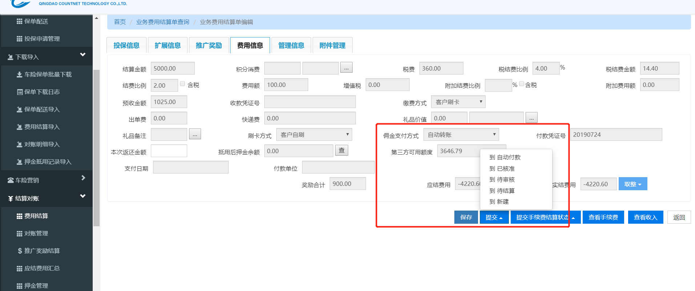Click the sidebar vertical scrollbar
The height and width of the screenshot is (291, 695).
96,148
